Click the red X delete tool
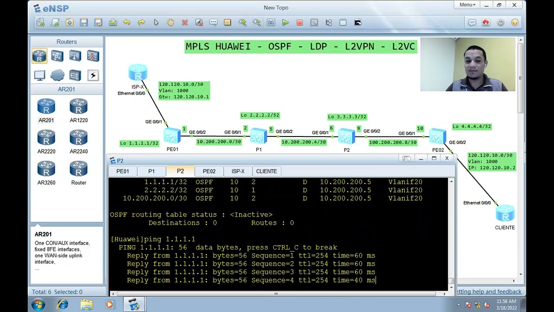 (185, 23)
